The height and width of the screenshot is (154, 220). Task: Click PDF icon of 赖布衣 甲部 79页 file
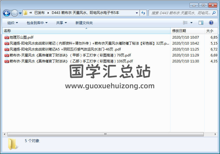(7, 55)
